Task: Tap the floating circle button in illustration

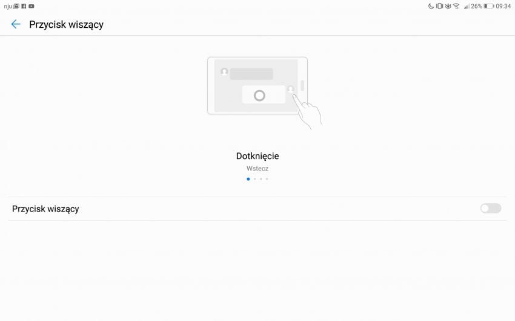Action: 259,96
